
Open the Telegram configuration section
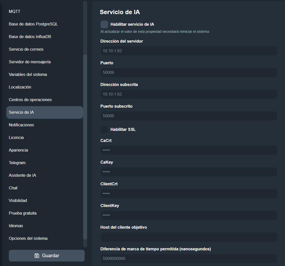[17, 163]
